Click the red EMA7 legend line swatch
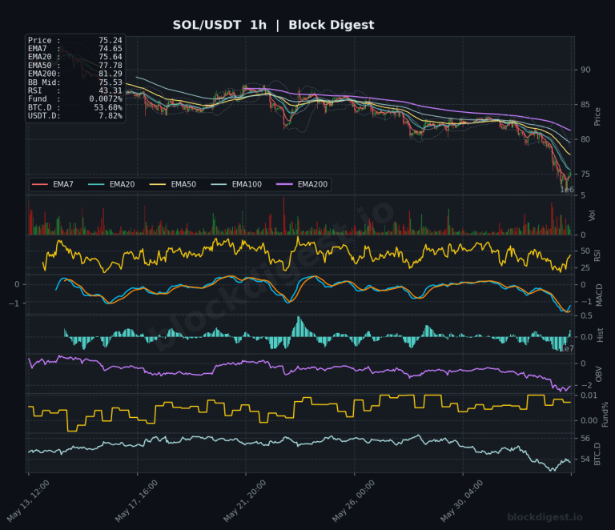This screenshot has width=615, height=530. click(39, 184)
